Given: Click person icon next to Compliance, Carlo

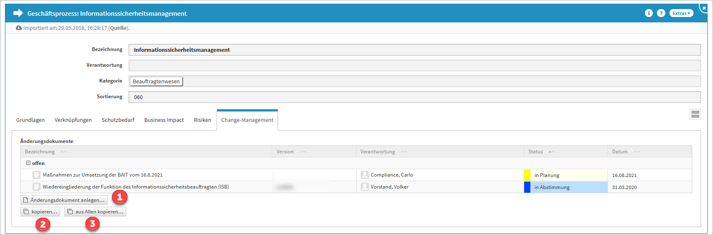Looking at the screenshot, I should (365, 175).
